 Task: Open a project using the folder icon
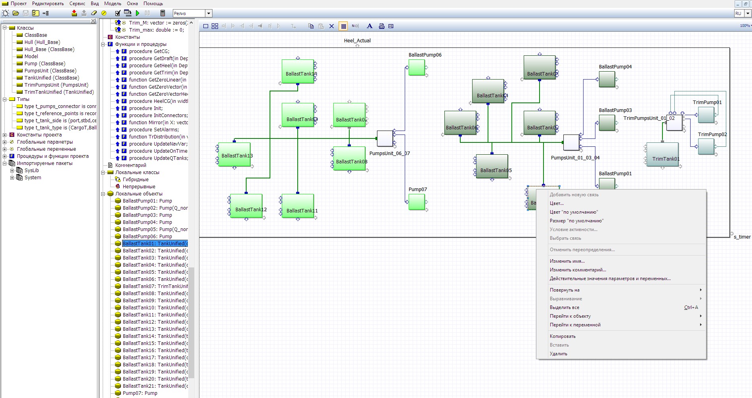pyautogui.click(x=16, y=13)
